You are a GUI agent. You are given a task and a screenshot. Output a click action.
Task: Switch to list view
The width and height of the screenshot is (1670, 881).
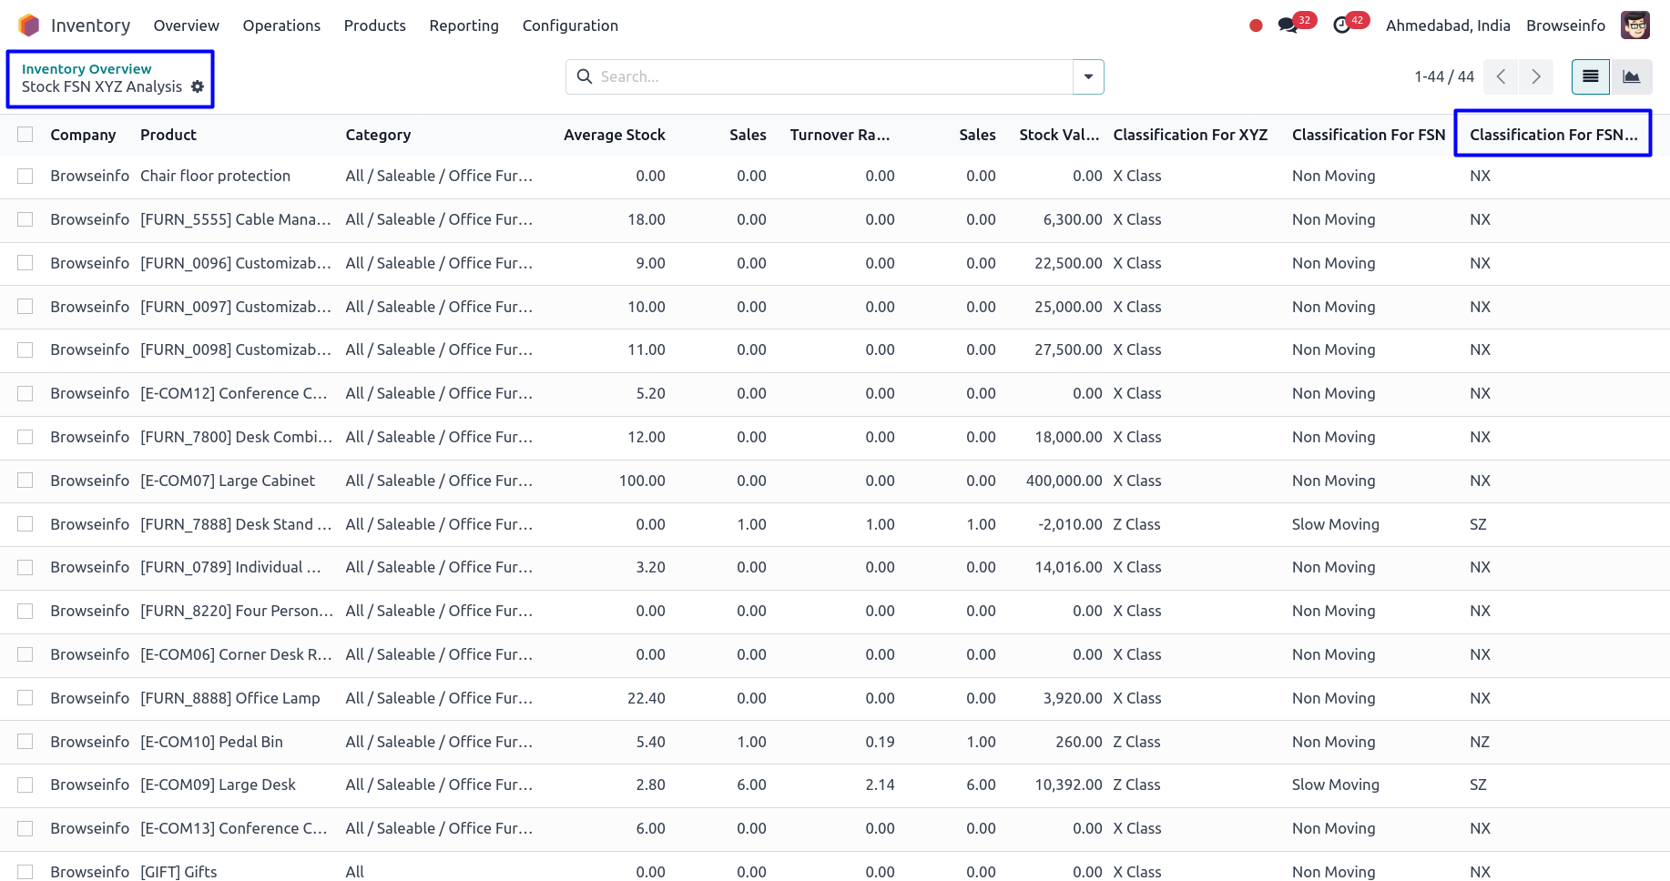point(1590,76)
